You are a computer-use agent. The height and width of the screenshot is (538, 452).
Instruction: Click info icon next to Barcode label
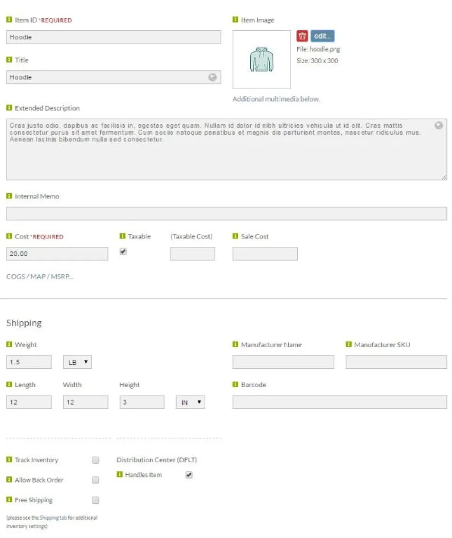click(235, 384)
